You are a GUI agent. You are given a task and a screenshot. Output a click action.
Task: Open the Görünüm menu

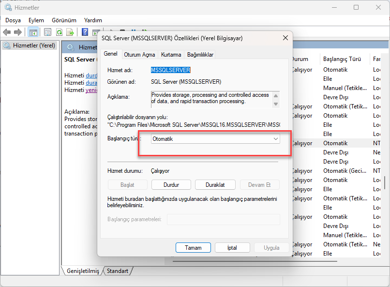click(x=64, y=20)
